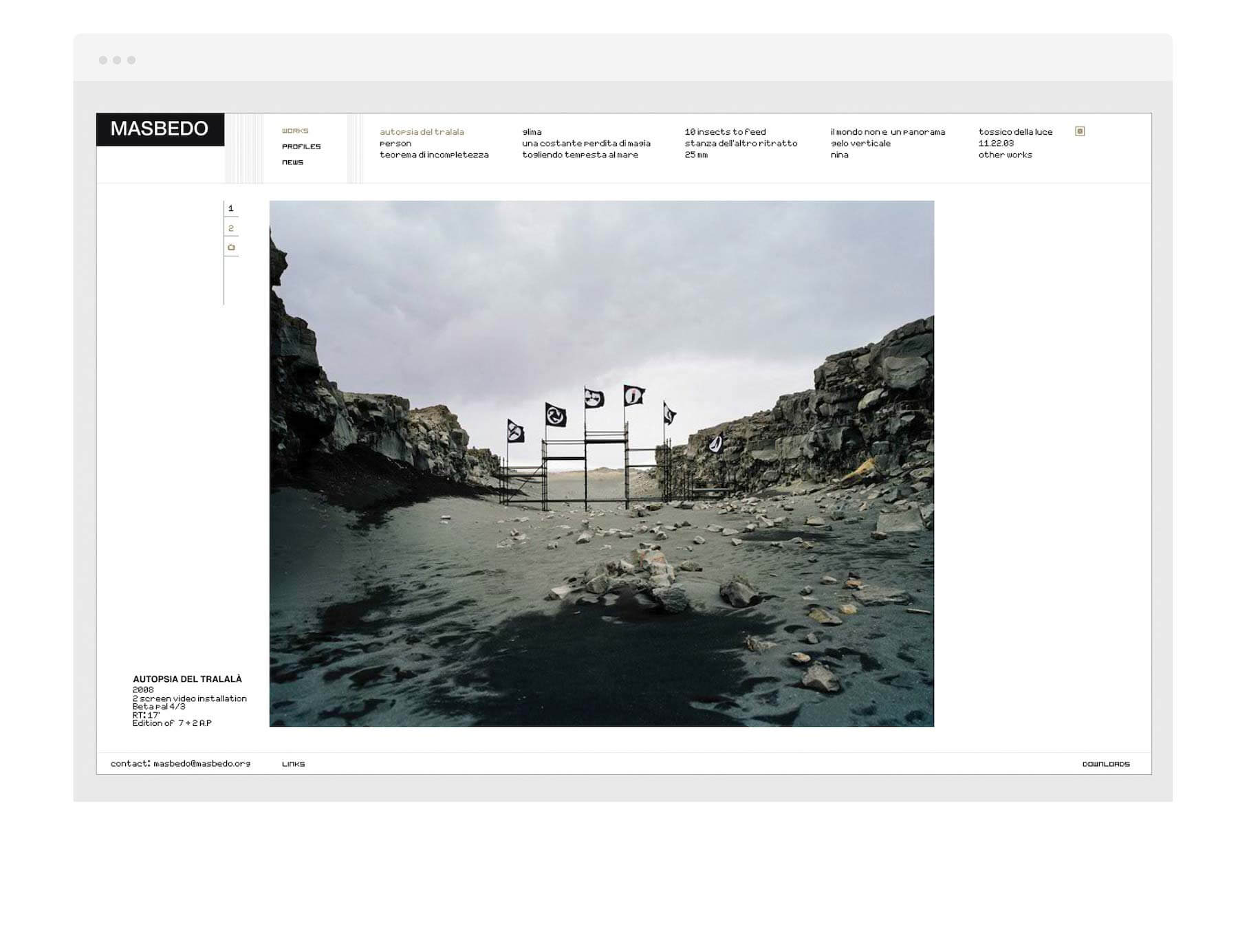Screen dimensions: 1238x935
Task: Click the MASBEDO logo
Action: (160, 129)
